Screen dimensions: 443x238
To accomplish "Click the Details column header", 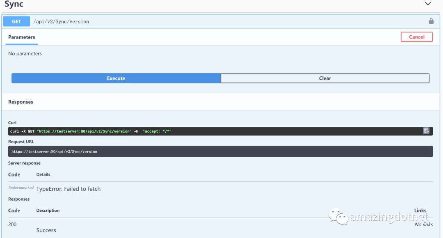I will click(x=43, y=174).
